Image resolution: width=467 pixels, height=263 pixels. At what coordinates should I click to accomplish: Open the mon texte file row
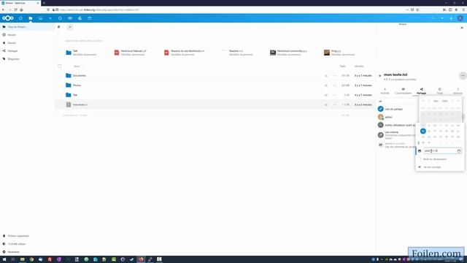[80, 104]
